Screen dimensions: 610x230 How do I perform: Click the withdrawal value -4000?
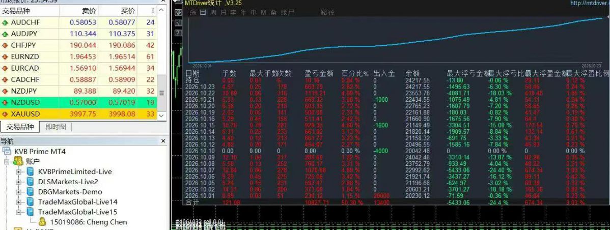(380, 151)
